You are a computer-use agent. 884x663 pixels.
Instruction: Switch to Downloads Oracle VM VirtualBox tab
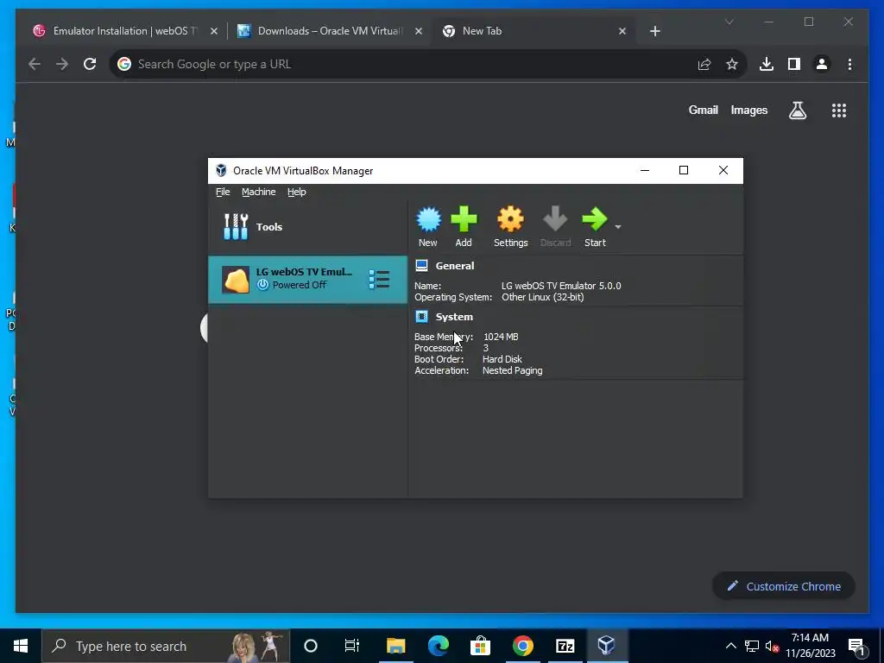[x=330, y=31]
